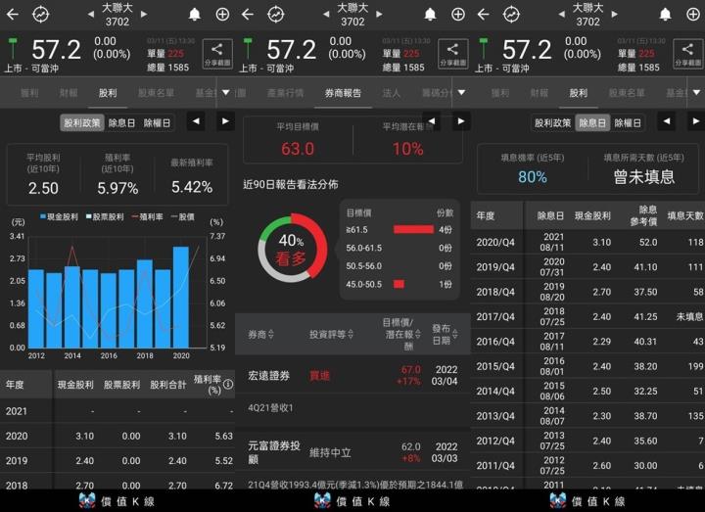
Task: Go to next stock on 除息日 screen header
Action: (x=615, y=15)
